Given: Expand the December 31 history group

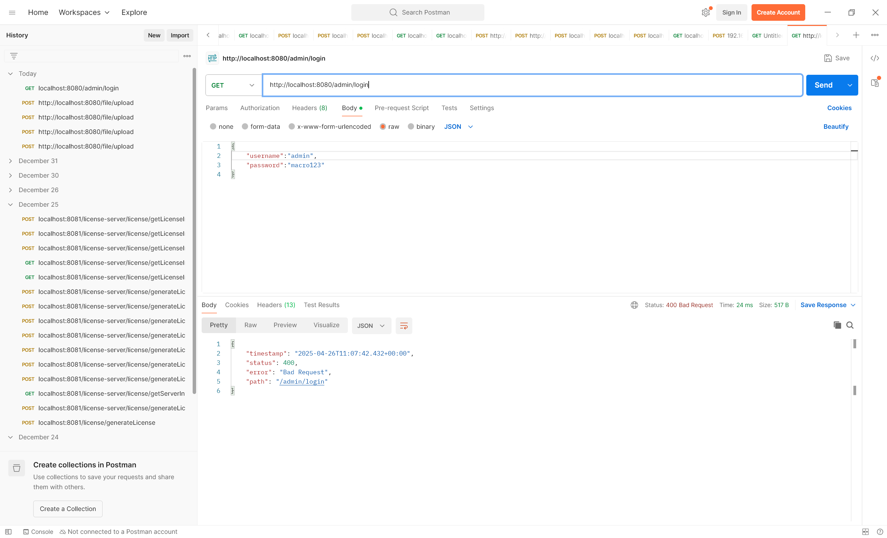Looking at the screenshot, I should coord(10,161).
